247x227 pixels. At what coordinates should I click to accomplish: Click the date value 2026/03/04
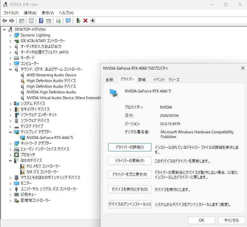coord(169,116)
